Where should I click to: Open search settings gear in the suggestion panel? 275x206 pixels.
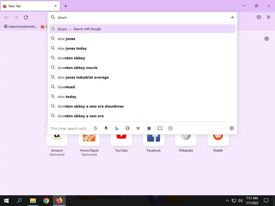coord(232,128)
